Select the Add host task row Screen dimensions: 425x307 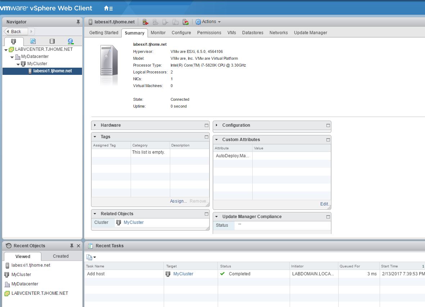pos(255,274)
